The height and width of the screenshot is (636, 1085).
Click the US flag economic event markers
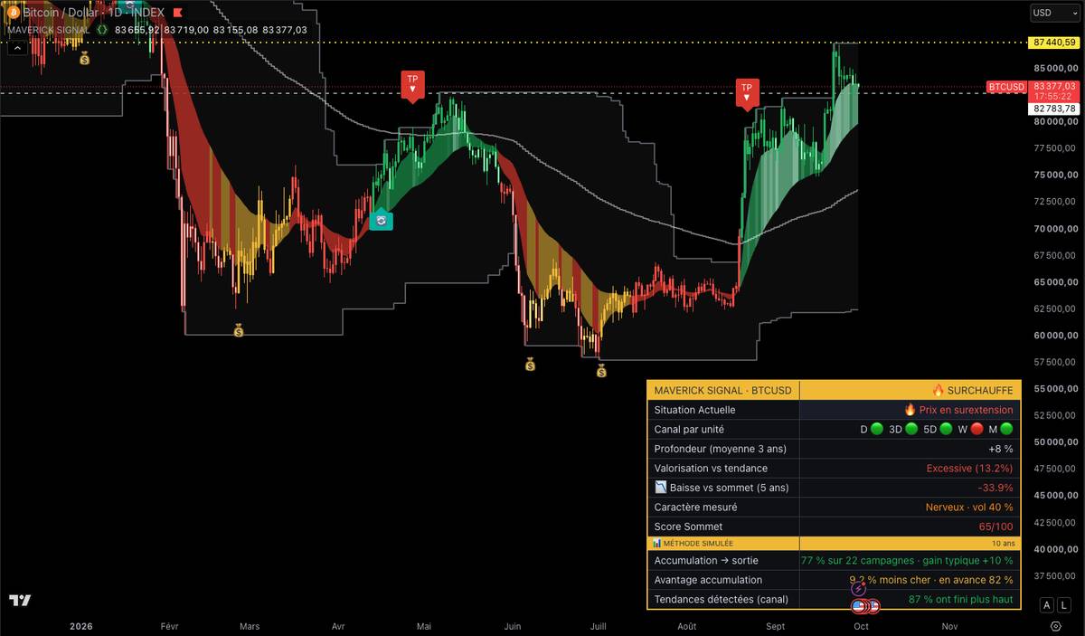pyautogui.click(x=865, y=606)
